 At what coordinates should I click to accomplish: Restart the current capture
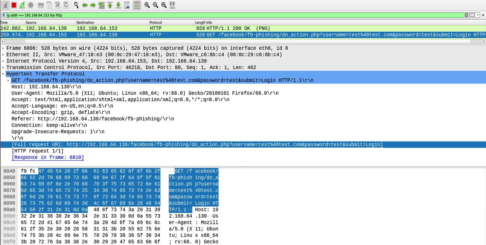click(22, 5)
